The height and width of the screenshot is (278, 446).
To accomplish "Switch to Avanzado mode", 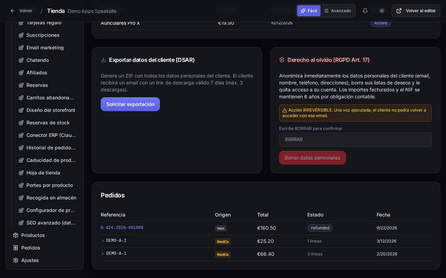I will point(338,11).
